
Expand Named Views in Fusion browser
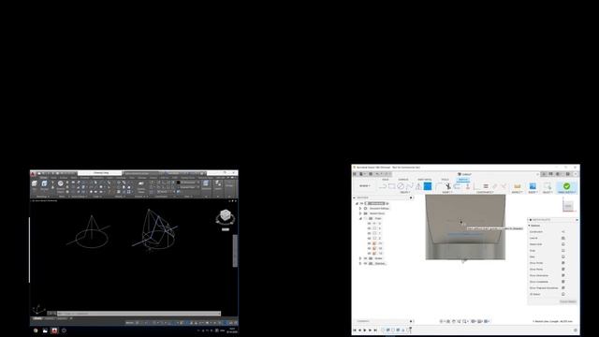click(x=360, y=213)
